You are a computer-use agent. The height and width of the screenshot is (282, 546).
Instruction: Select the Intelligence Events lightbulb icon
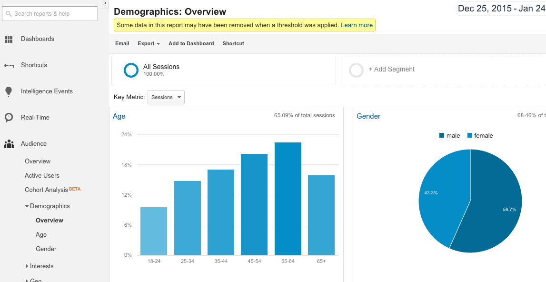click(9, 91)
